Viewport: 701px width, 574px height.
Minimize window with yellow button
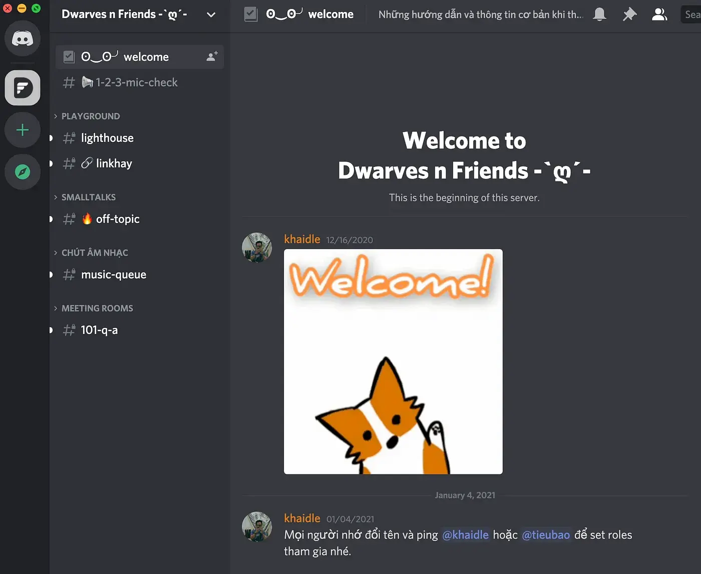tap(22, 8)
